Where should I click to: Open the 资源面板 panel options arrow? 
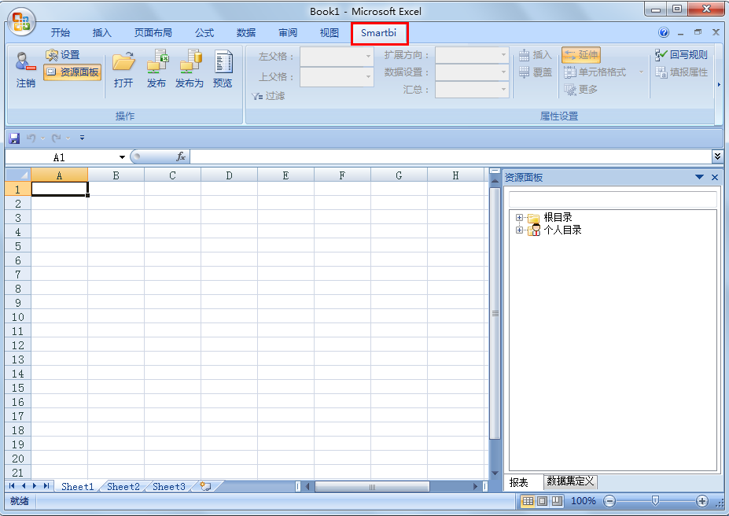[699, 177]
